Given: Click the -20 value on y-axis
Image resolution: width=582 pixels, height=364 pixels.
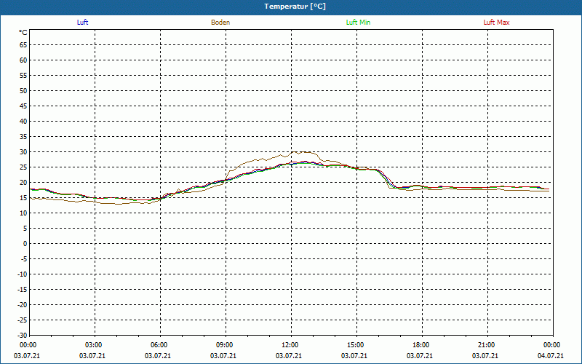Looking at the screenshot, I should coord(23,305).
